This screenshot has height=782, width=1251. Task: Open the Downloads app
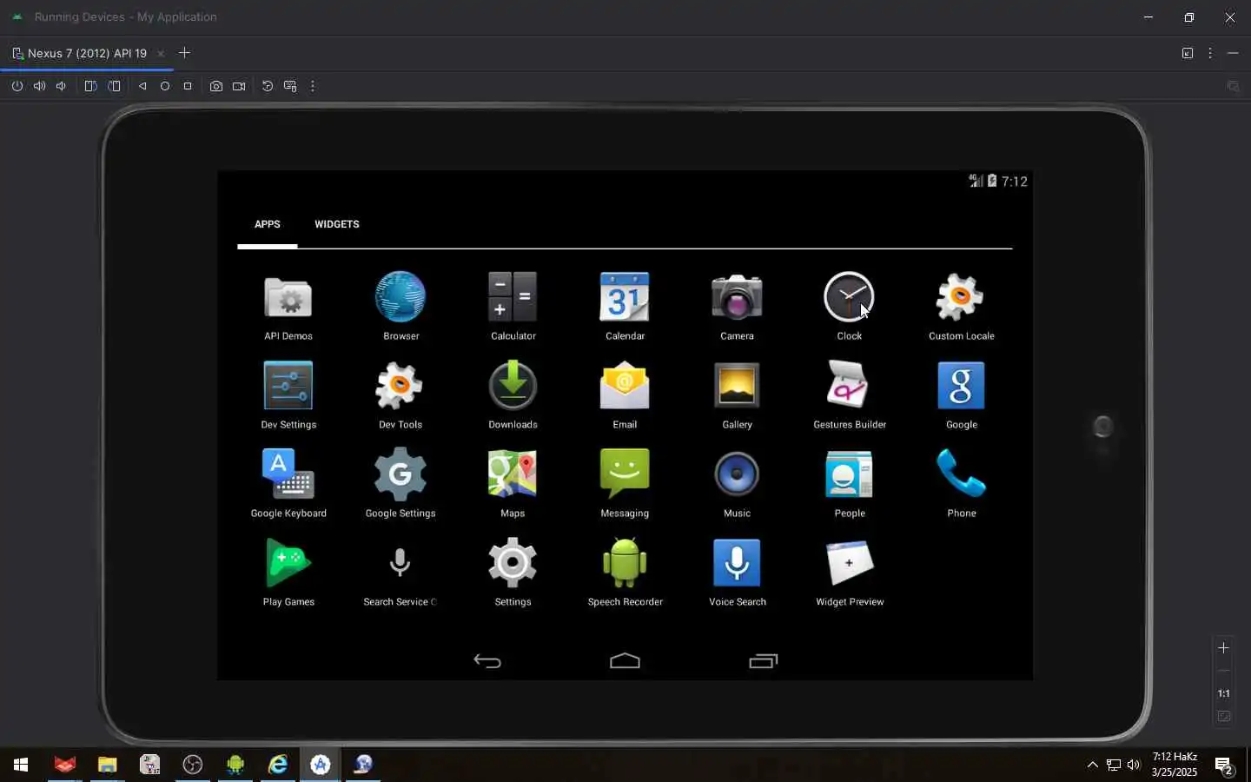(x=513, y=395)
